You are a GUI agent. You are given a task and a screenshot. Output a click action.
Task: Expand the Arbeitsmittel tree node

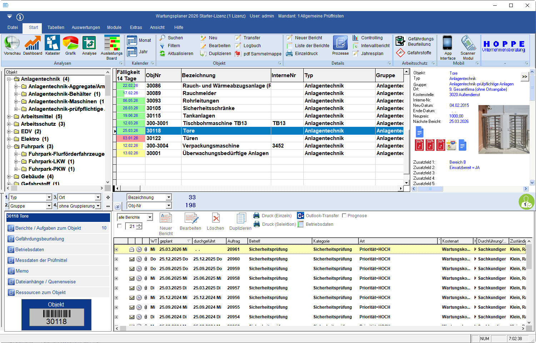[9, 116]
